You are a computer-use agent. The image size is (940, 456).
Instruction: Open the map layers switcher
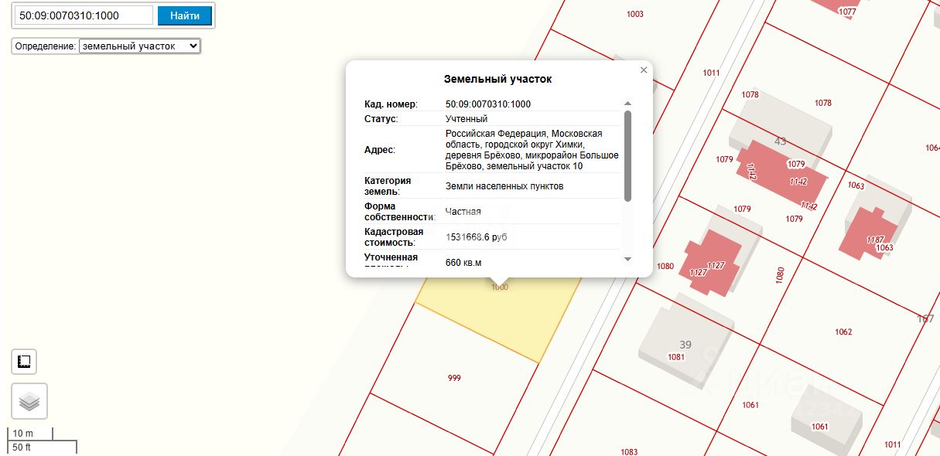tap(29, 401)
